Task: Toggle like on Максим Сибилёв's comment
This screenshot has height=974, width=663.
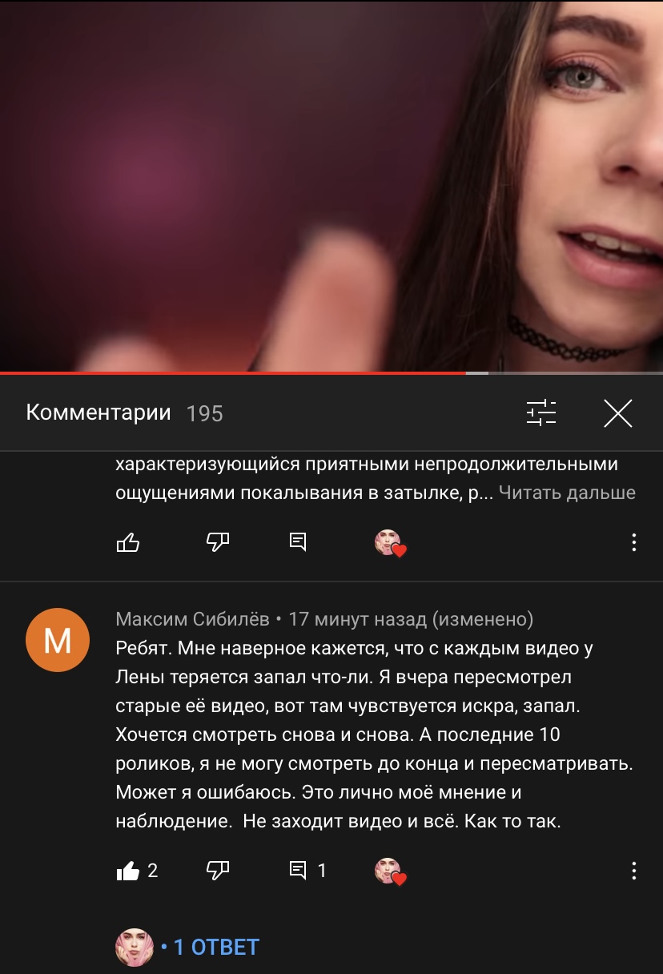Action: coord(128,870)
